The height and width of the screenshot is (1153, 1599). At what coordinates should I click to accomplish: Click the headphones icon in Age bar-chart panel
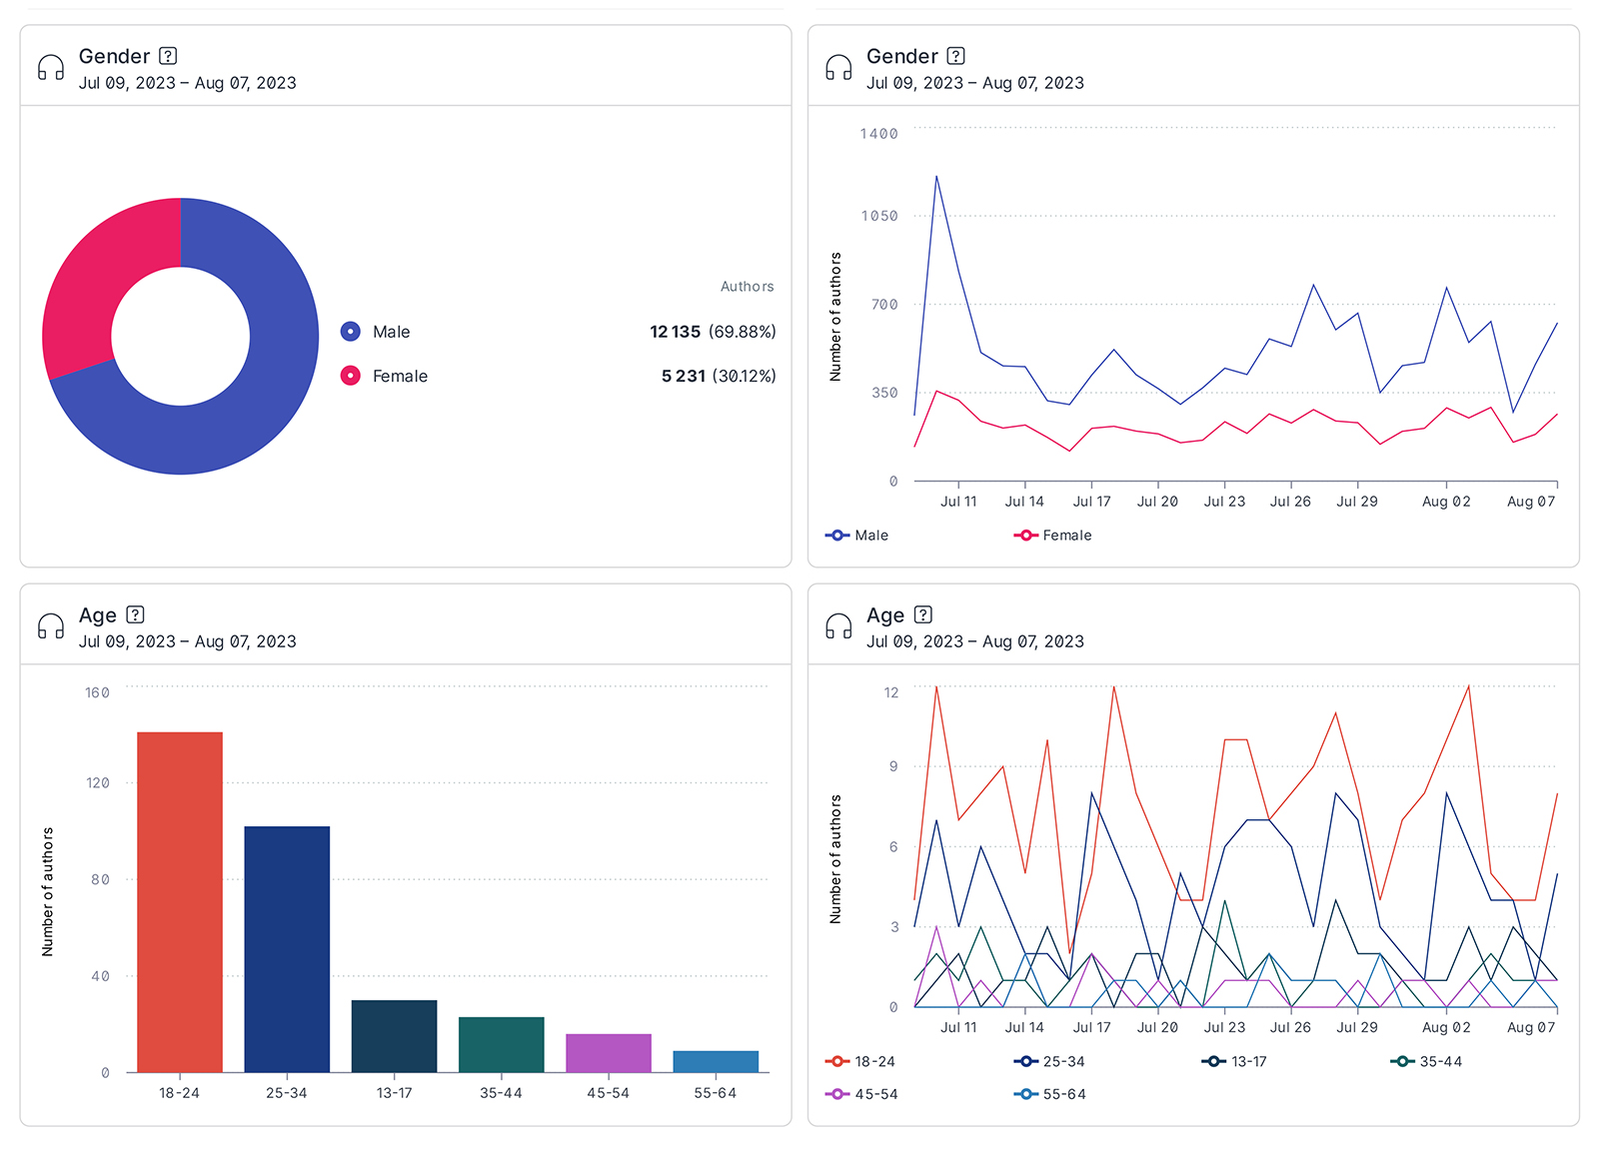tap(51, 626)
